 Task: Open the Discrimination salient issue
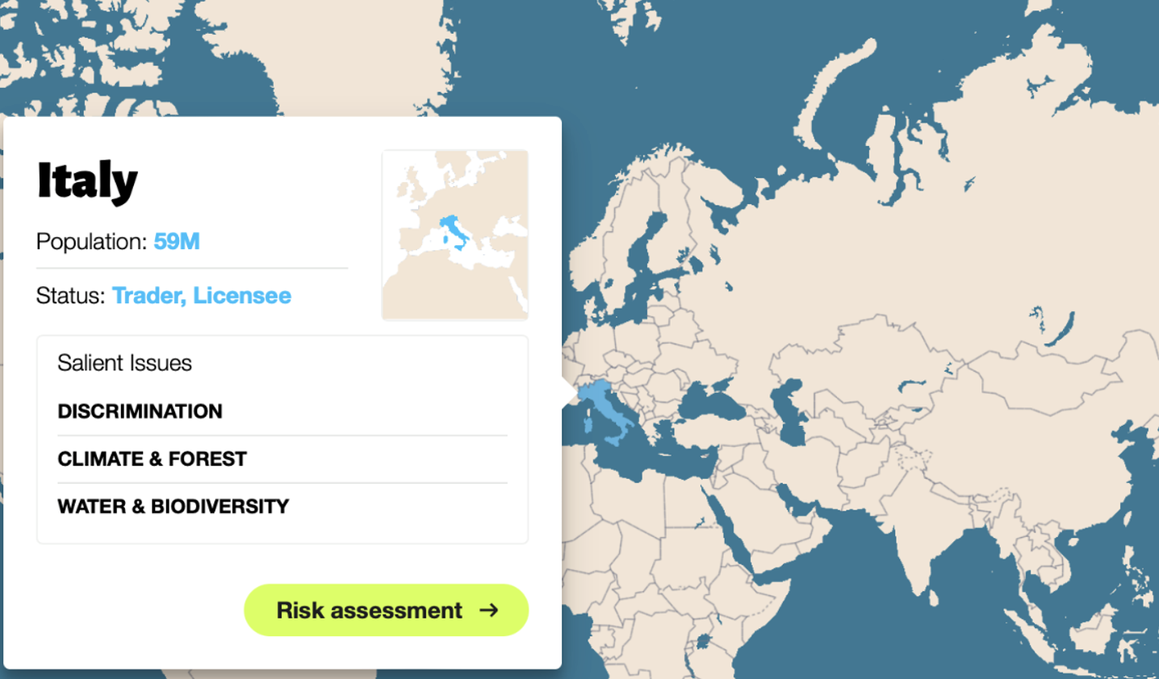[x=140, y=411]
